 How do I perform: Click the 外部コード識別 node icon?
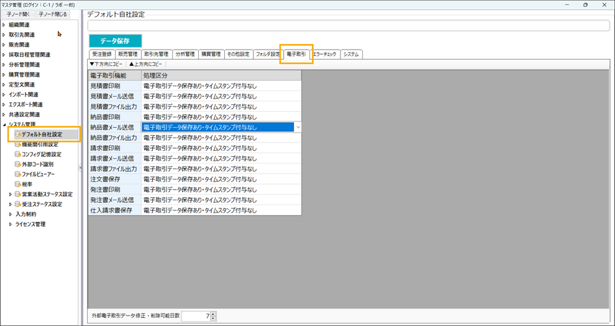coord(17,164)
